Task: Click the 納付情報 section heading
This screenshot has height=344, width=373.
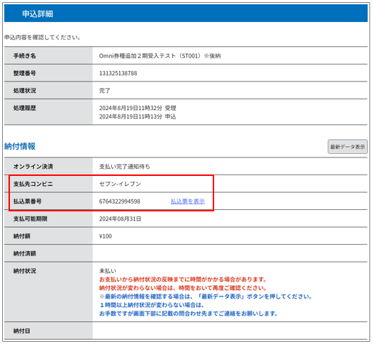Action: 20,146
